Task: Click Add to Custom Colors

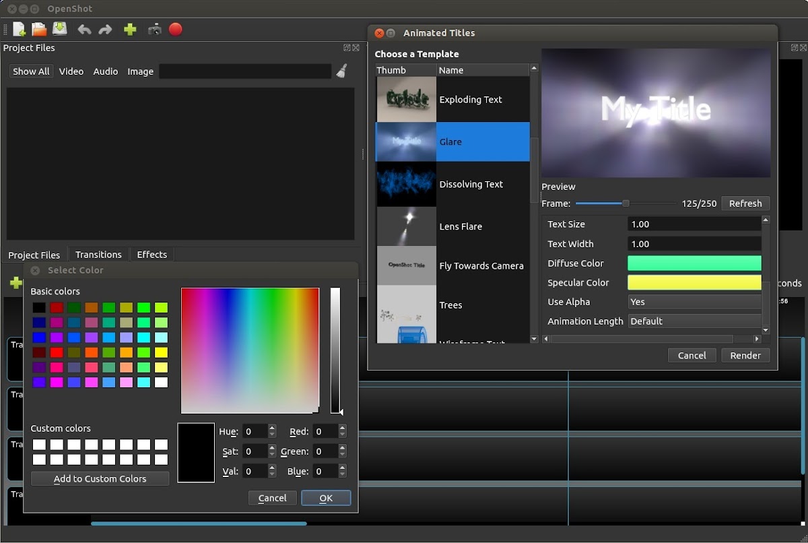Action: 100,479
